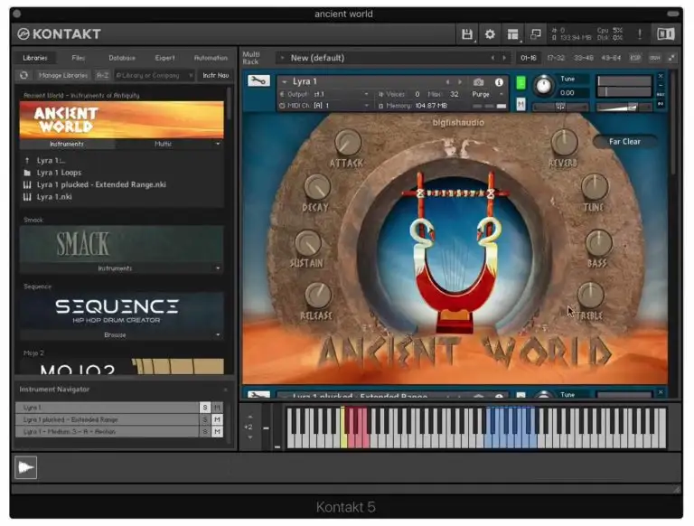Mute Lyra 1 - Medium row in Navigator
The width and height of the screenshot is (694, 526).
[x=217, y=431]
